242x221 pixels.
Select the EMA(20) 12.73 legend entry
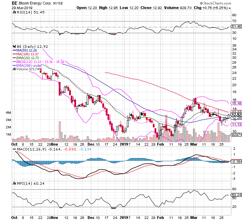[26, 58]
